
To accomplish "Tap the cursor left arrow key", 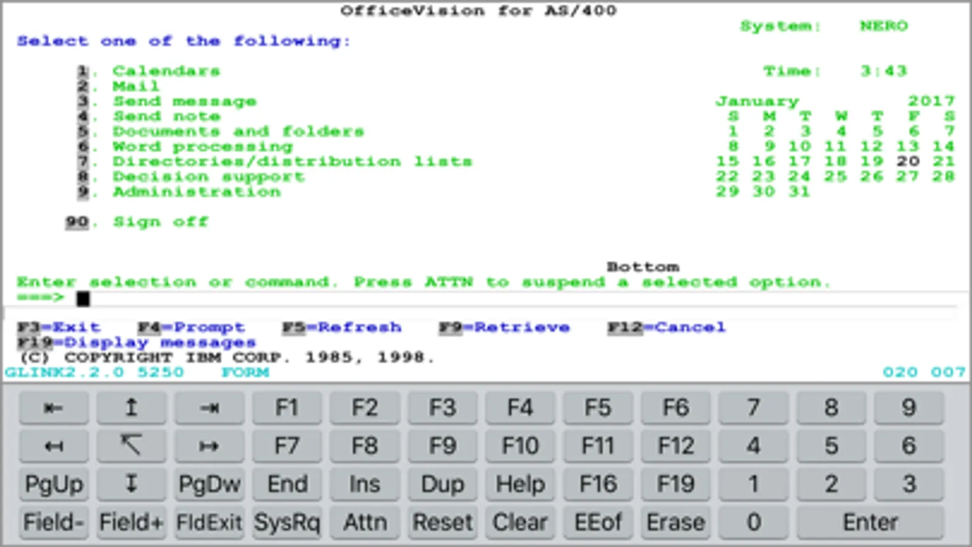I will (53, 446).
